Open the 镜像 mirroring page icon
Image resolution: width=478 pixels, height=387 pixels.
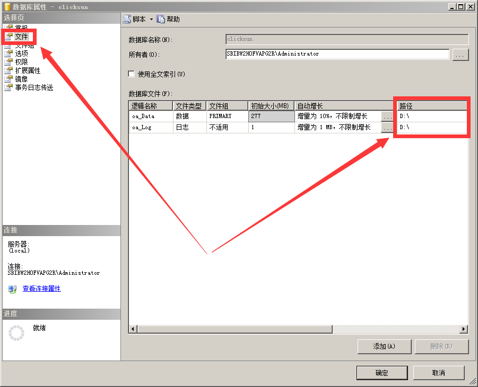pos(8,79)
